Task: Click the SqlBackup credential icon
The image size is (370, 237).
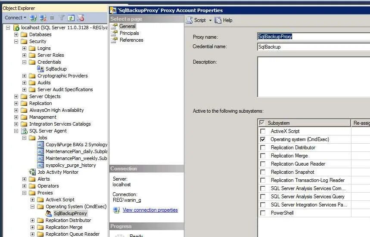Action: click(x=40, y=69)
